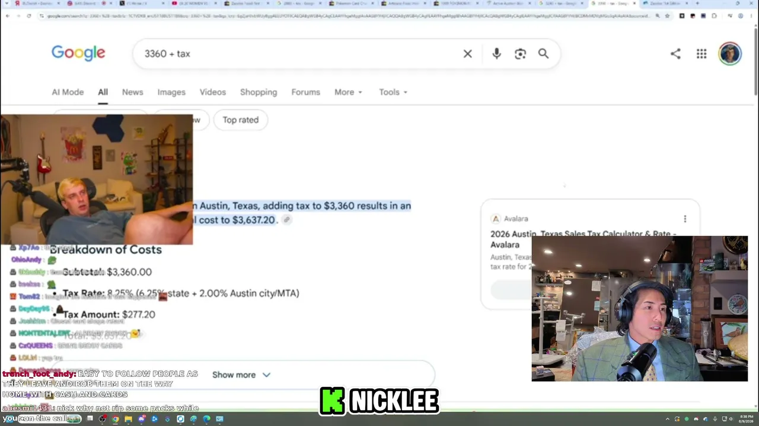759x426 pixels.
Task: Expand the answer with 'Show more'
Action: pyautogui.click(x=241, y=375)
